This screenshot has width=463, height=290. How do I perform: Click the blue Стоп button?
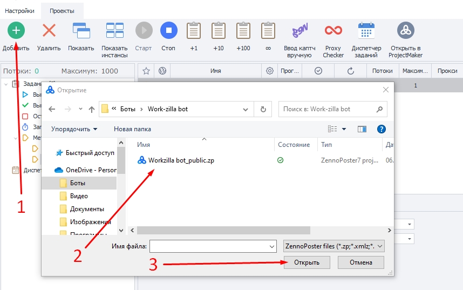coord(168,30)
